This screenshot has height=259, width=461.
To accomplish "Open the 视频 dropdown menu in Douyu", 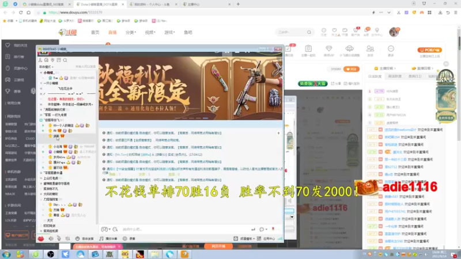I will [x=150, y=32].
